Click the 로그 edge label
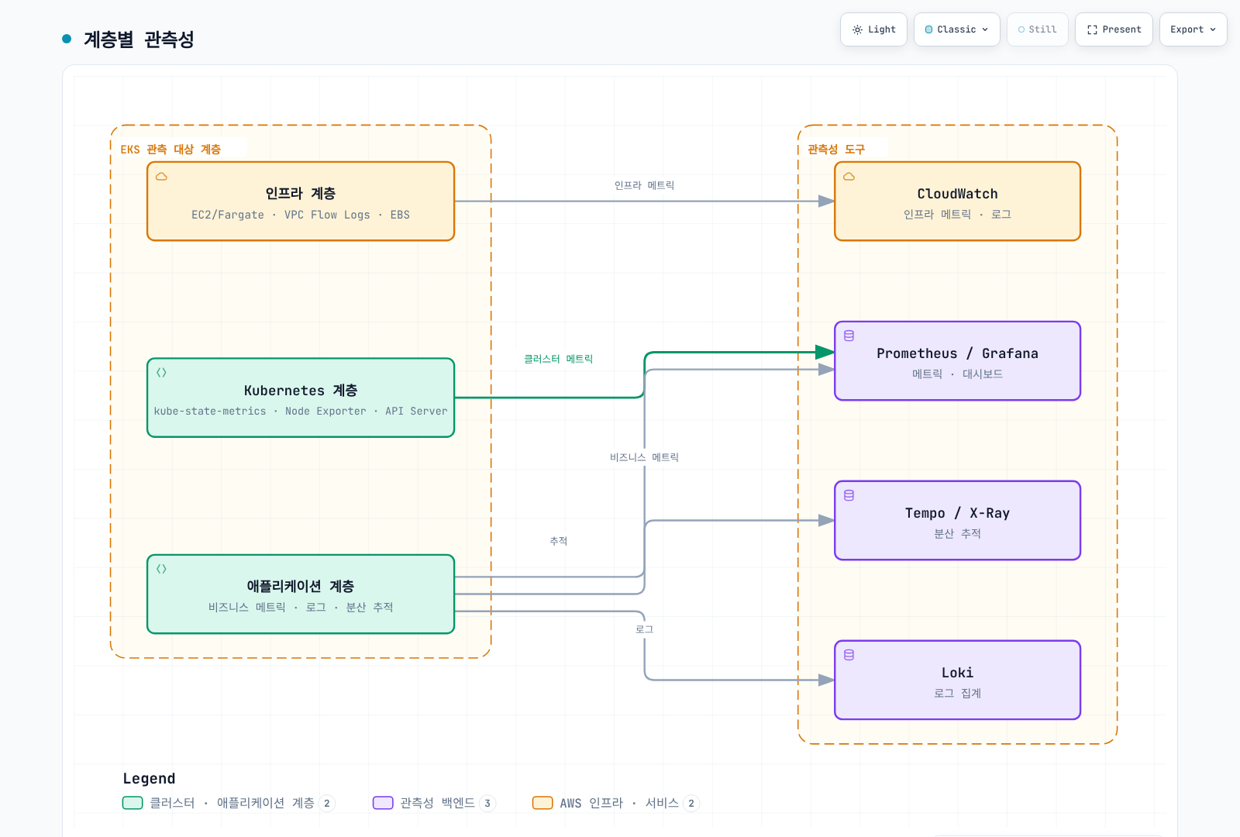The height and width of the screenshot is (837, 1240). point(644,629)
